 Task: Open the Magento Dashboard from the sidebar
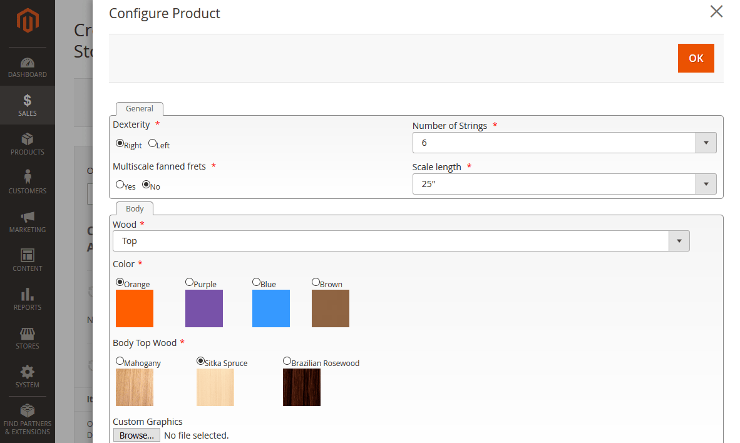tap(27, 67)
